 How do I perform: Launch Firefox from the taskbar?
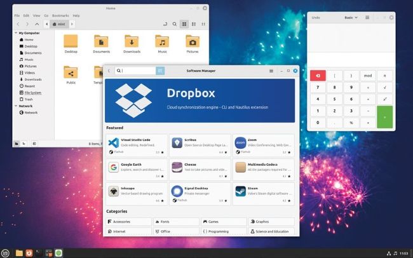click(29, 253)
